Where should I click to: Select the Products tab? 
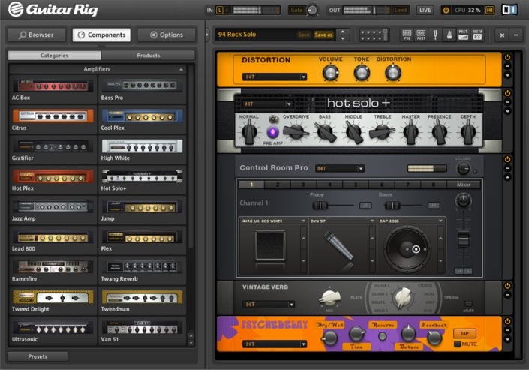tap(149, 55)
